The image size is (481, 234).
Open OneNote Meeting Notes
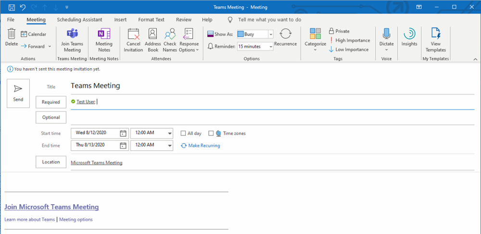click(104, 40)
